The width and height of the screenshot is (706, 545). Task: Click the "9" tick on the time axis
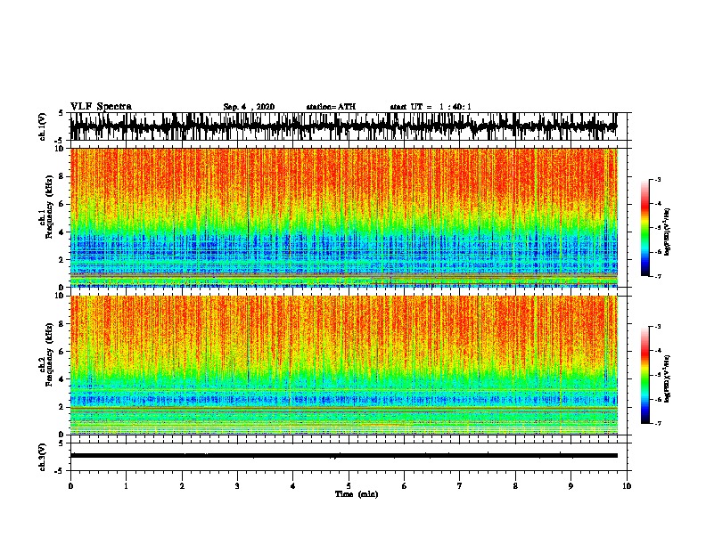tap(571, 486)
